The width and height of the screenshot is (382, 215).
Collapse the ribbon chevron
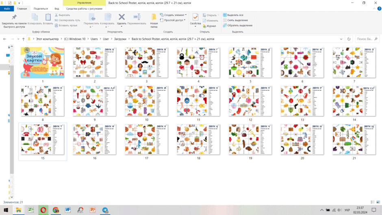click(x=374, y=9)
